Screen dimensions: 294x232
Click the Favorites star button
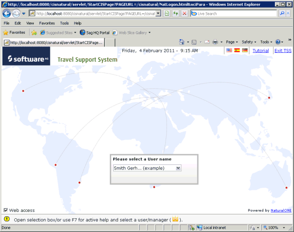(14, 32)
